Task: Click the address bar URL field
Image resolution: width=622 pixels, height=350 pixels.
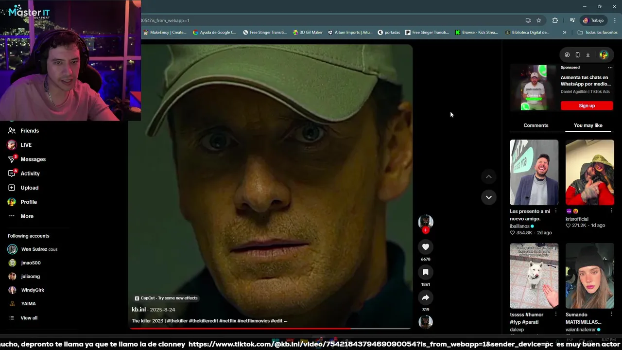Action: [x=330, y=20]
